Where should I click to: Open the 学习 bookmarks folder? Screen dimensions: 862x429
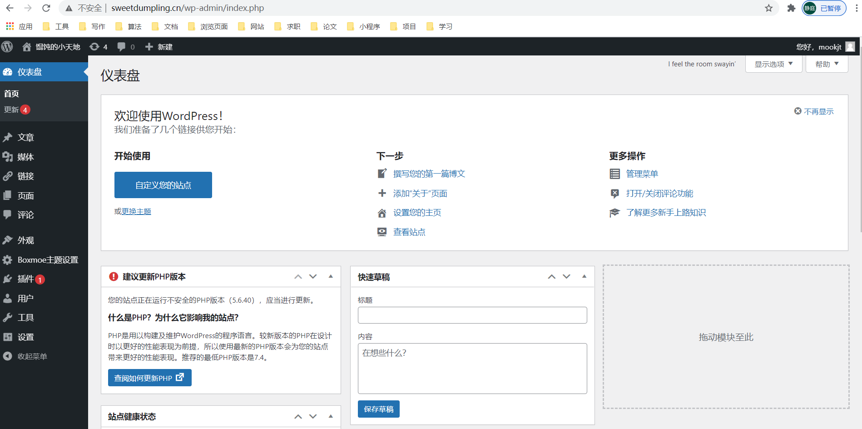440,26
